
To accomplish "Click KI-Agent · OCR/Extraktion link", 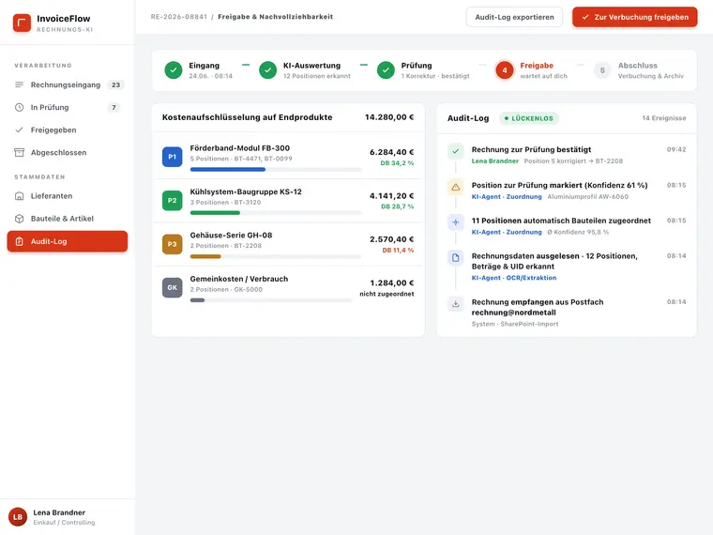I will point(514,278).
